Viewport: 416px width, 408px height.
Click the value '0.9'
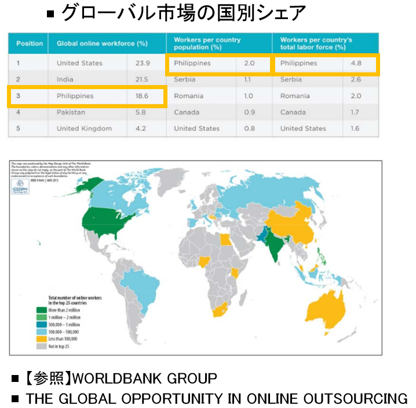(249, 112)
